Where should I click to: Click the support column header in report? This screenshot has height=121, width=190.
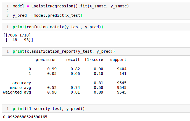click(118, 60)
